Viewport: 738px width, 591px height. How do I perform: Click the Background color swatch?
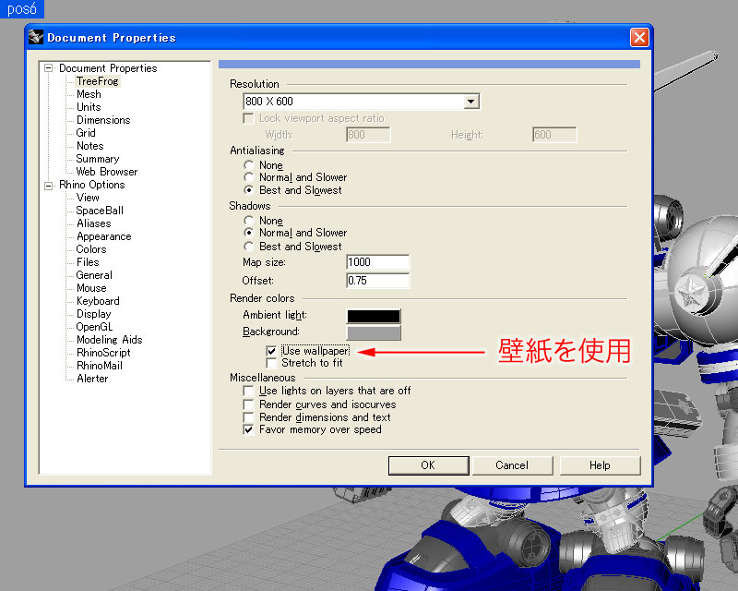pos(374,332)
